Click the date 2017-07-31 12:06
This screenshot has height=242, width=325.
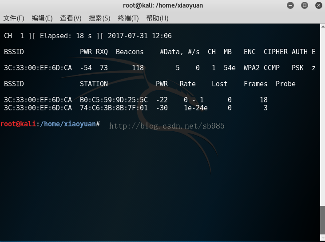point(140,36)
